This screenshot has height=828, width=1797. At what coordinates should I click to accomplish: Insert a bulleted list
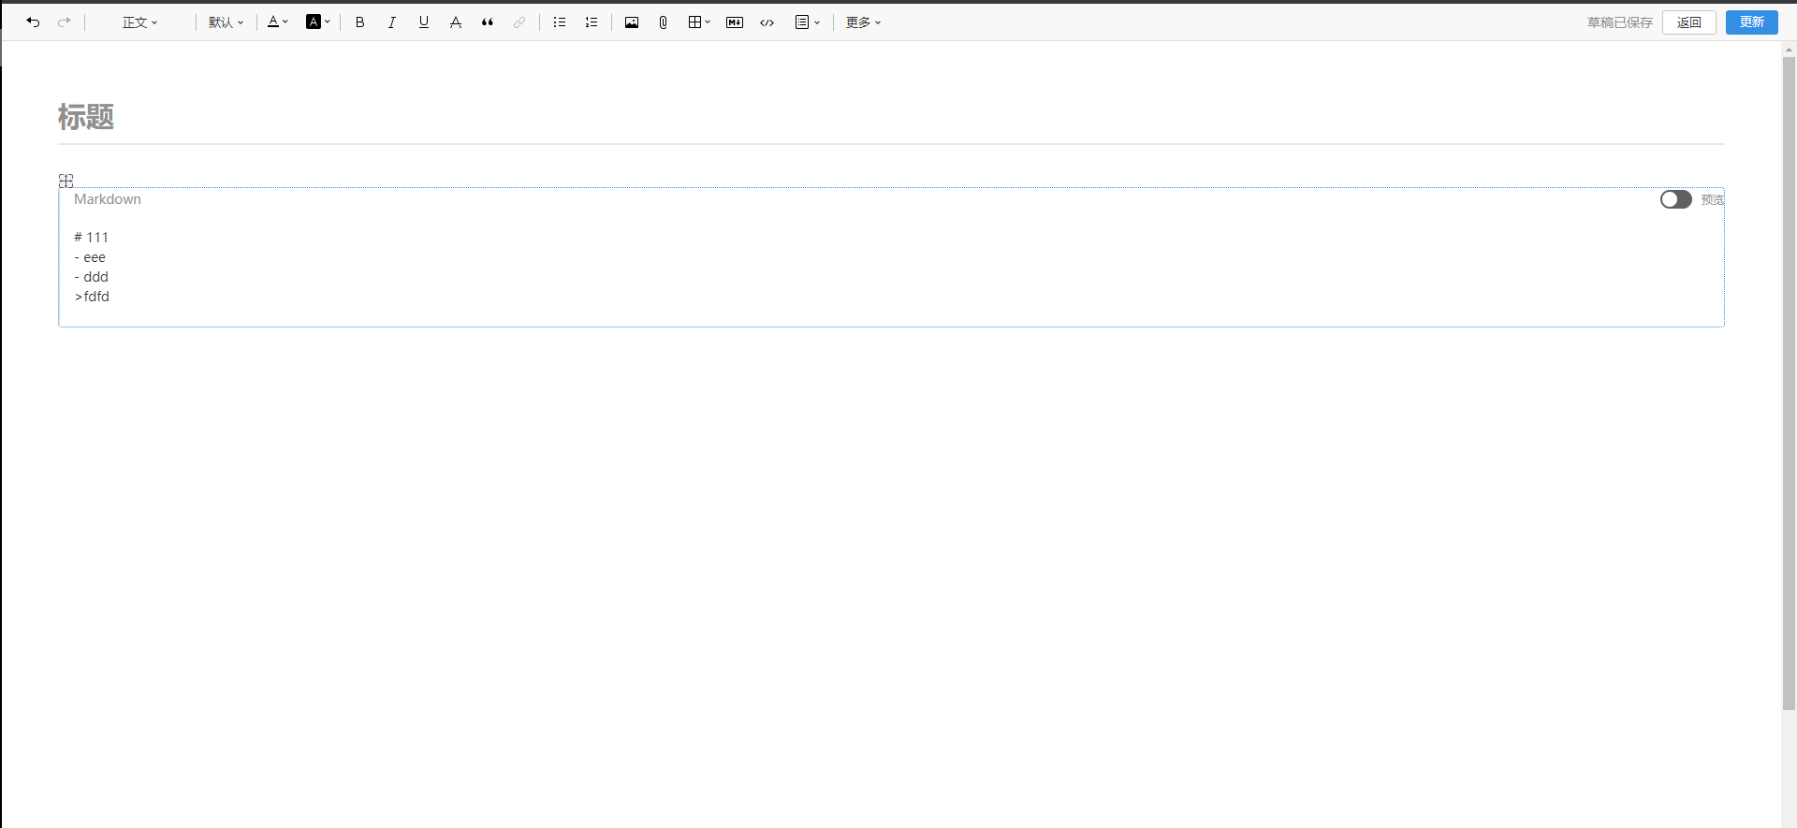coord(560,22)
